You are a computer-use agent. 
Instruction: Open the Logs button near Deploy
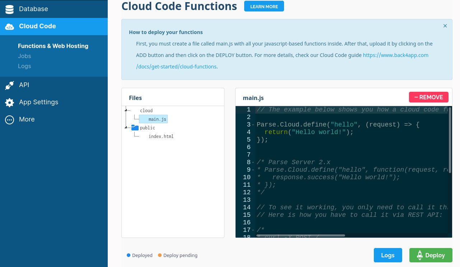tap(388, 255)
